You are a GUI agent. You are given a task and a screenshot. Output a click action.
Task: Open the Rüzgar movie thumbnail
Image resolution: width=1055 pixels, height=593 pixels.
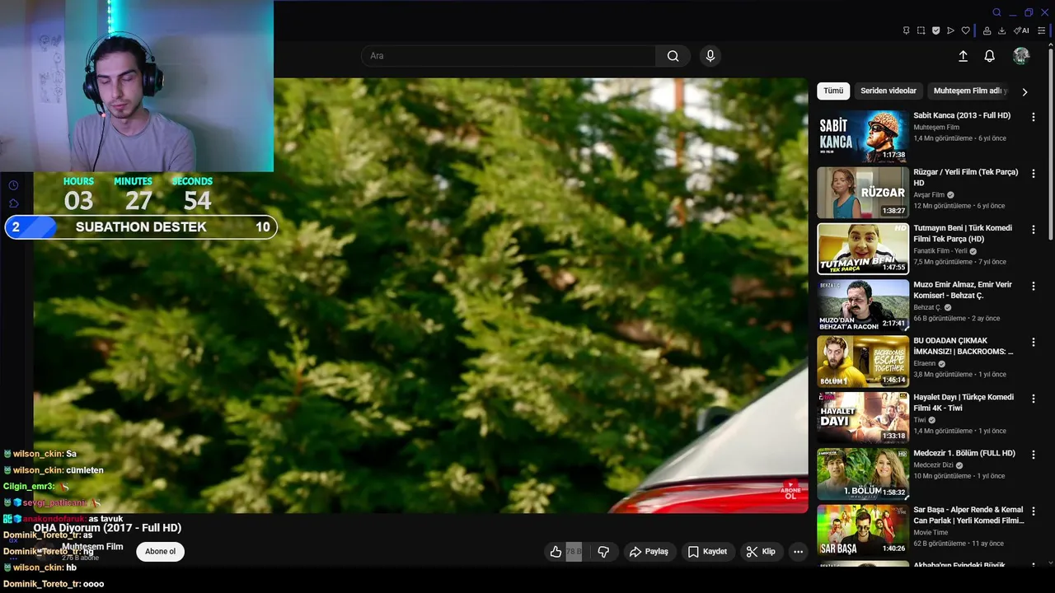pyautogui.click(x=863, y=193)
